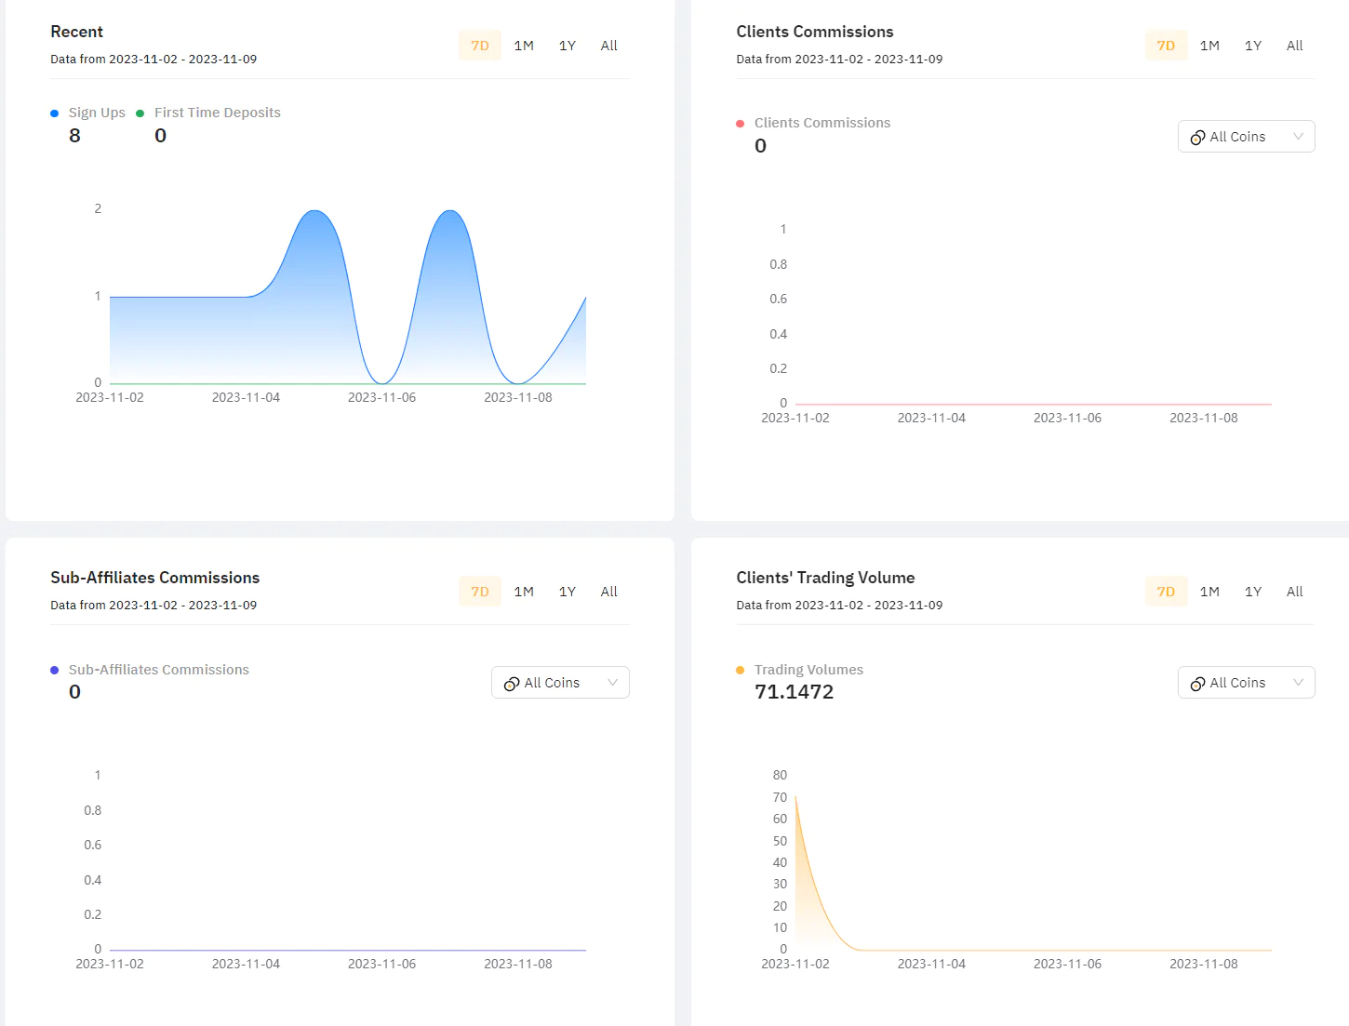Open All Coins dropdown in Clients Commissions
Screen dimensions: 1349x1026
(x=1246, y=137)
